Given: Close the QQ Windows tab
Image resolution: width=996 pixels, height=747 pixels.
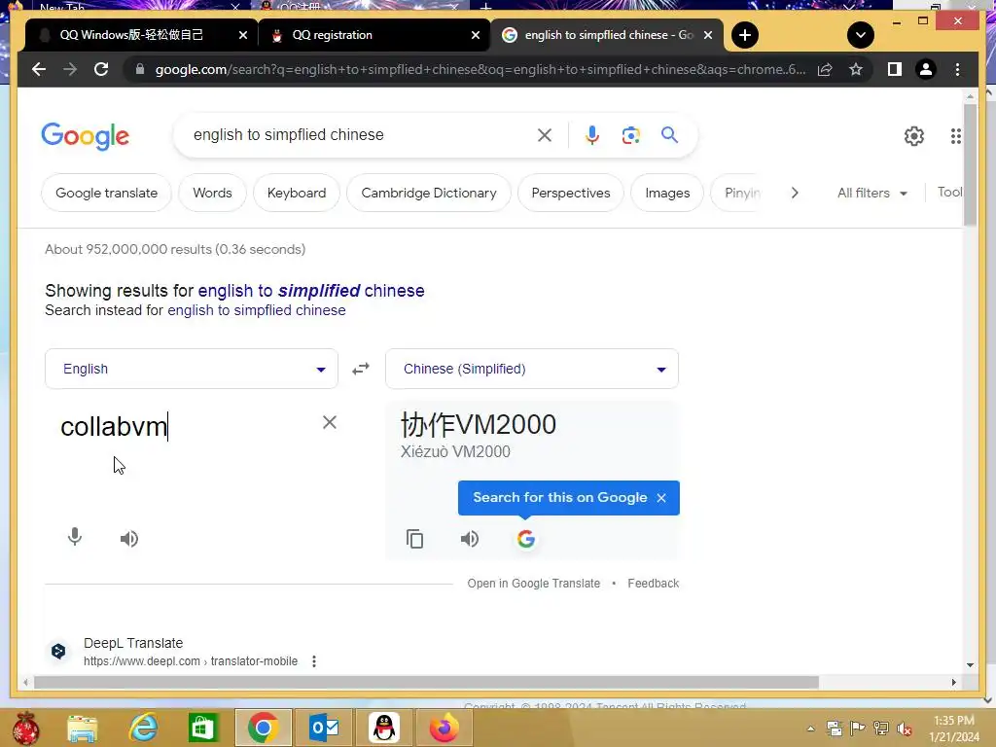Looking at the screenshot, I should 242,35.
